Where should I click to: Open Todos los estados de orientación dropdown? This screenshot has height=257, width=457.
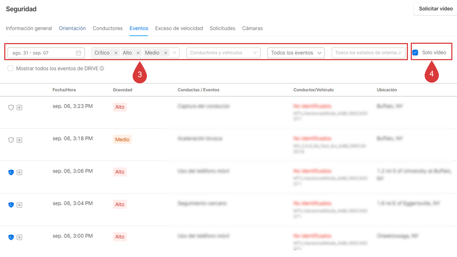coord(368,53)
